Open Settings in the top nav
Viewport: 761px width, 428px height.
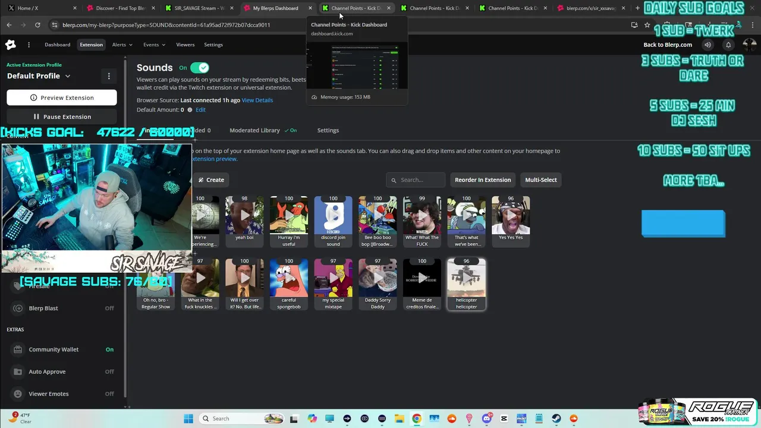click(x=213, y=45)
